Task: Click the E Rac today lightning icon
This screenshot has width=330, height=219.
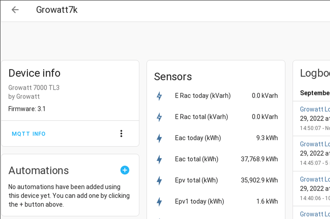Action: click(x=159, y=96)
